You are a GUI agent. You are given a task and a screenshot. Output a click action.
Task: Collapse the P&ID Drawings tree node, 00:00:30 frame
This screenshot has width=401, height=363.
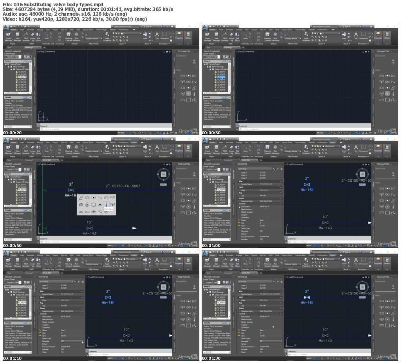coord(208,67)
